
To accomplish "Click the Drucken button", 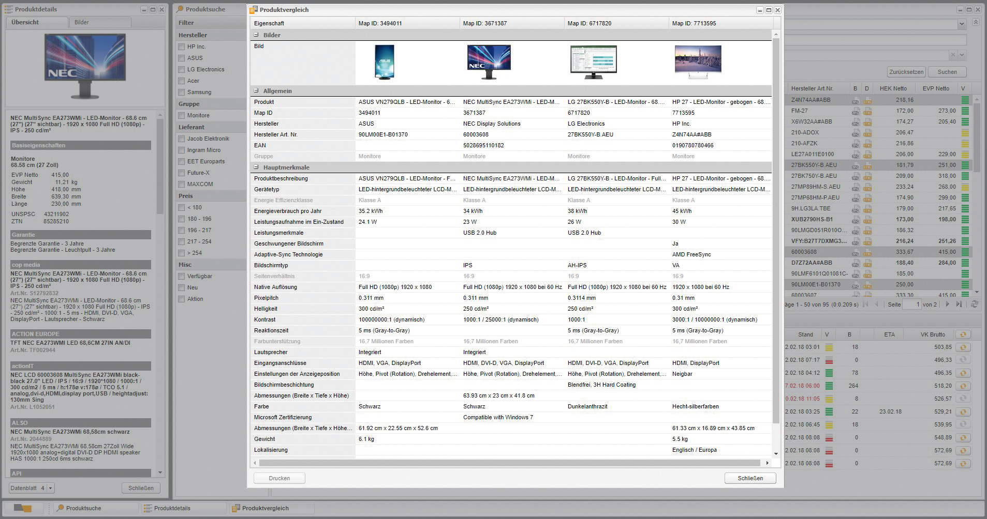I will (279, 478).
